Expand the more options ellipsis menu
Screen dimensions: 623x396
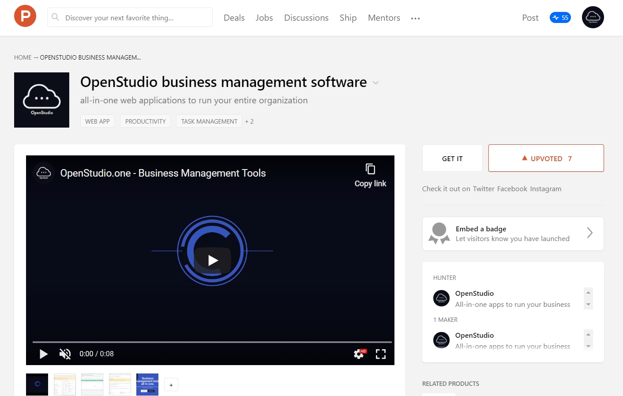[x=415, y=19]
